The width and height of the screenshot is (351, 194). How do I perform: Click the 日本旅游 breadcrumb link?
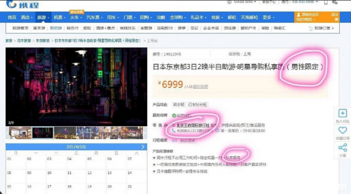(24, 40)
